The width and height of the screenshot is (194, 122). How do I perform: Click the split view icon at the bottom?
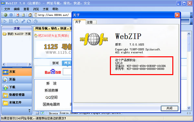pos(42,113)
